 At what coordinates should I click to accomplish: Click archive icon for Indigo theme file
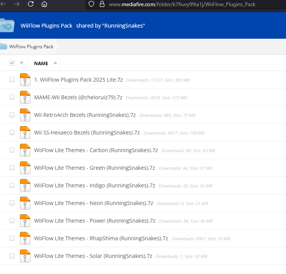tap(25, 185)
